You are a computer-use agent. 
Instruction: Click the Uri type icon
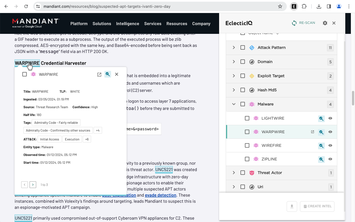(252, 187)
